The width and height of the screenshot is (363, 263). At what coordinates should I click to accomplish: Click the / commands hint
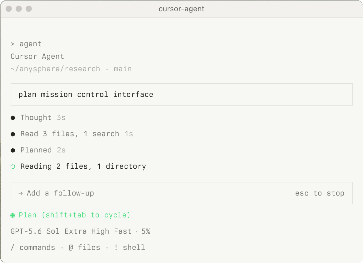pyautogui.click(x=33, y=247)
